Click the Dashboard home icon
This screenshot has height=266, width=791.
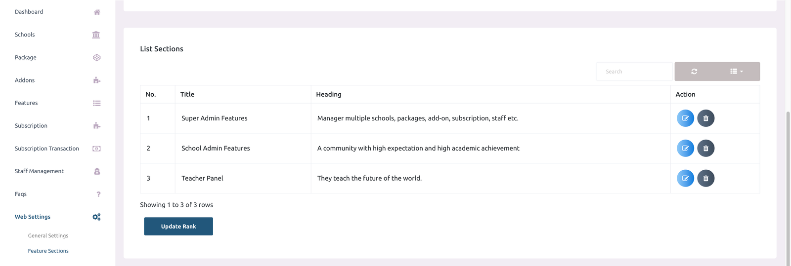[97, 12]
